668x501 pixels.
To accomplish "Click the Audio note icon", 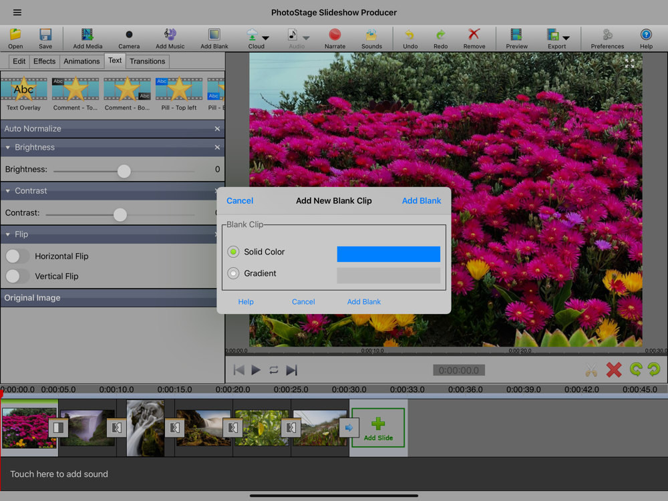I will [293, 35].
